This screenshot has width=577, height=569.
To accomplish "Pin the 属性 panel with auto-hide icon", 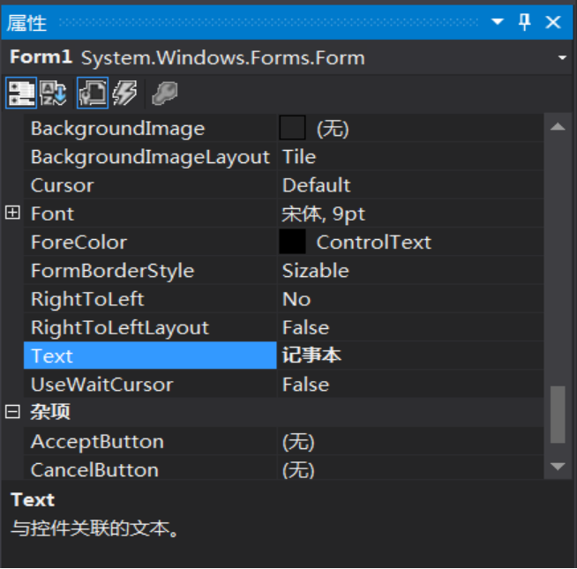I will [x=525, y=22].
